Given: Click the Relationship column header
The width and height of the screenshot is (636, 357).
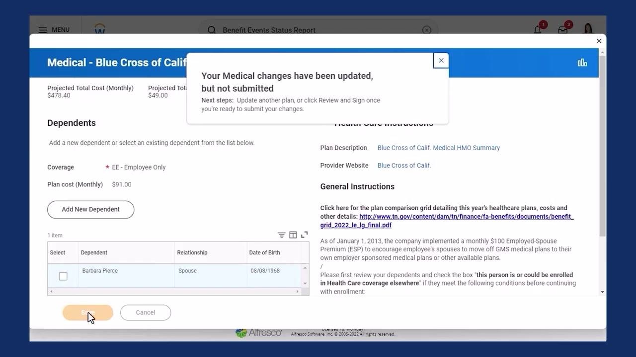Looking at the screenshot, I should tap(211, 252).
